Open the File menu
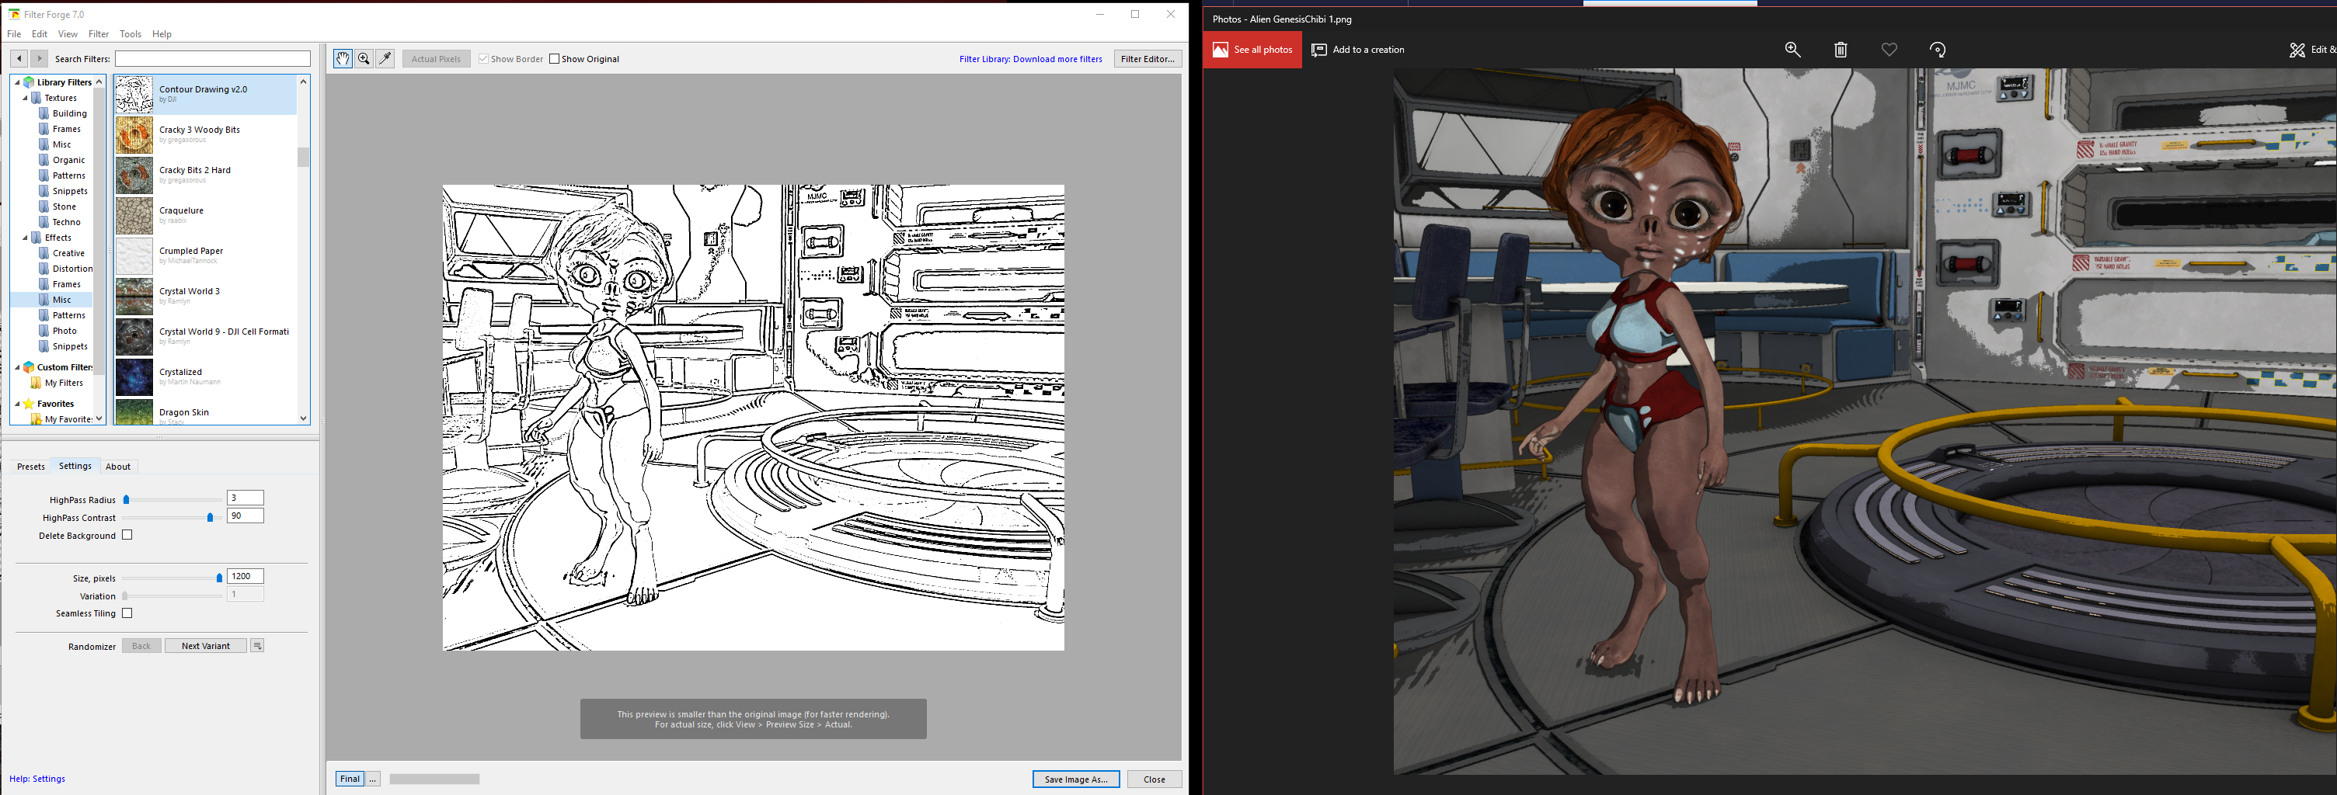This screenshot has height=795, width=2337. pyautogui.click(x=15, y=34)
